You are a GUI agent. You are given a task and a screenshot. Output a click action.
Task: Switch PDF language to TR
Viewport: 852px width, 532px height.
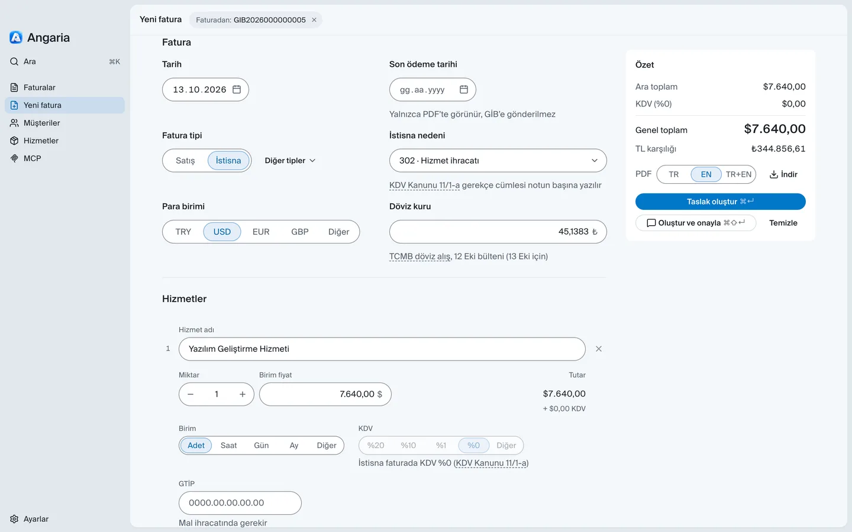(674, 174)
